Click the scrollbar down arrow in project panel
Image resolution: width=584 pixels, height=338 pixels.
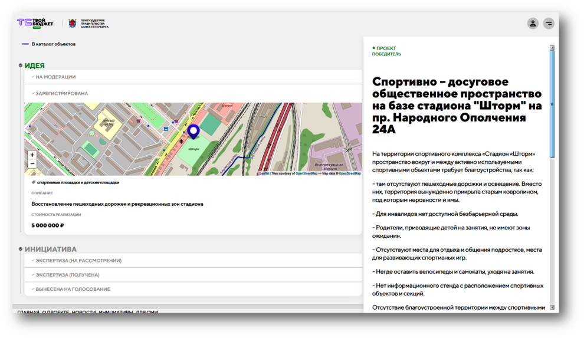pos(552,307)
